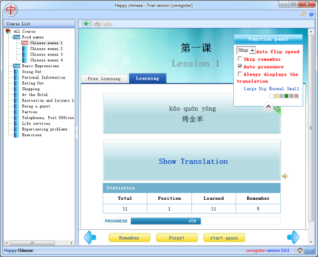Screen dimensions: 318x257
Task: Click Show Translation on the card
Action: click(193, 162)
